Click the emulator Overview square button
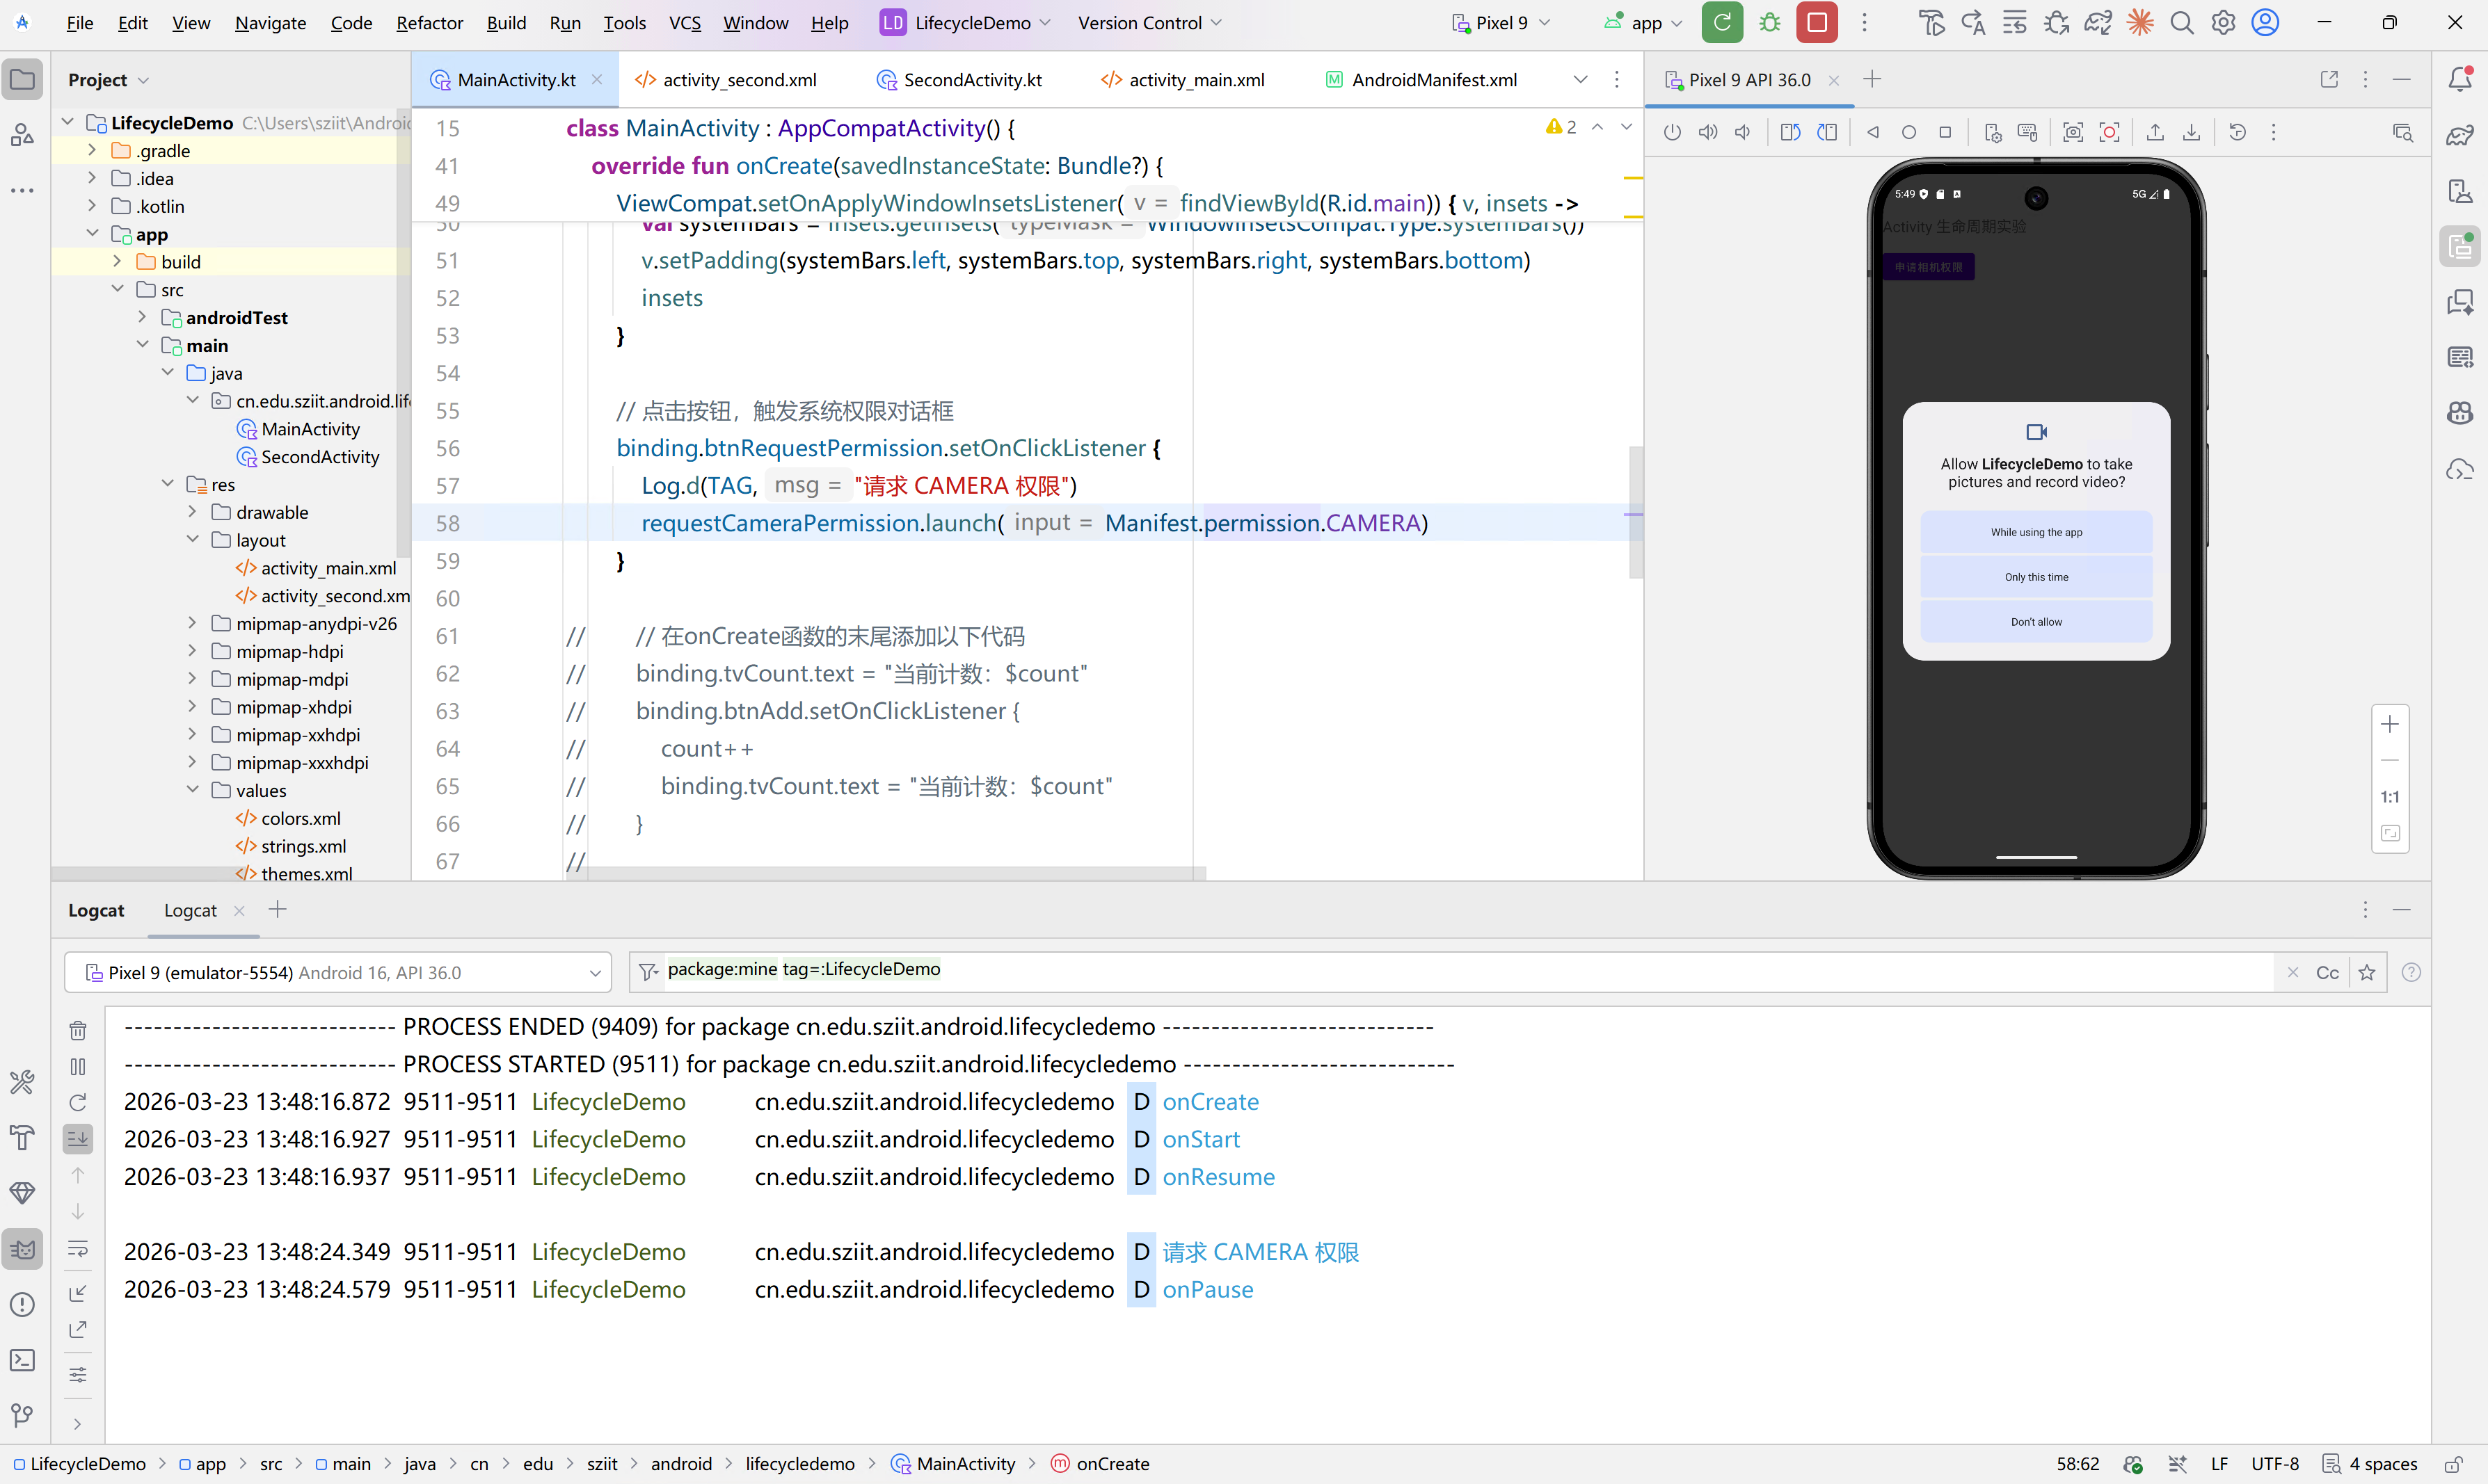The height and width of the screenshot is (1484, 2488). coord(1945,132)
